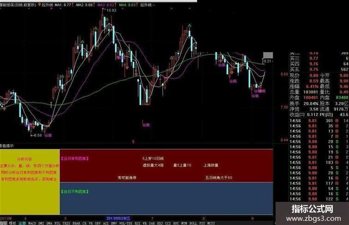Click the 换手 20.04% value
Screen dimensions: 349x225
(311, 103)
